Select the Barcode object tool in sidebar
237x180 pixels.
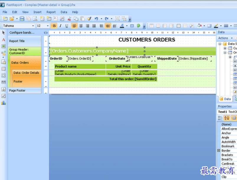click(x=4, y=82)
